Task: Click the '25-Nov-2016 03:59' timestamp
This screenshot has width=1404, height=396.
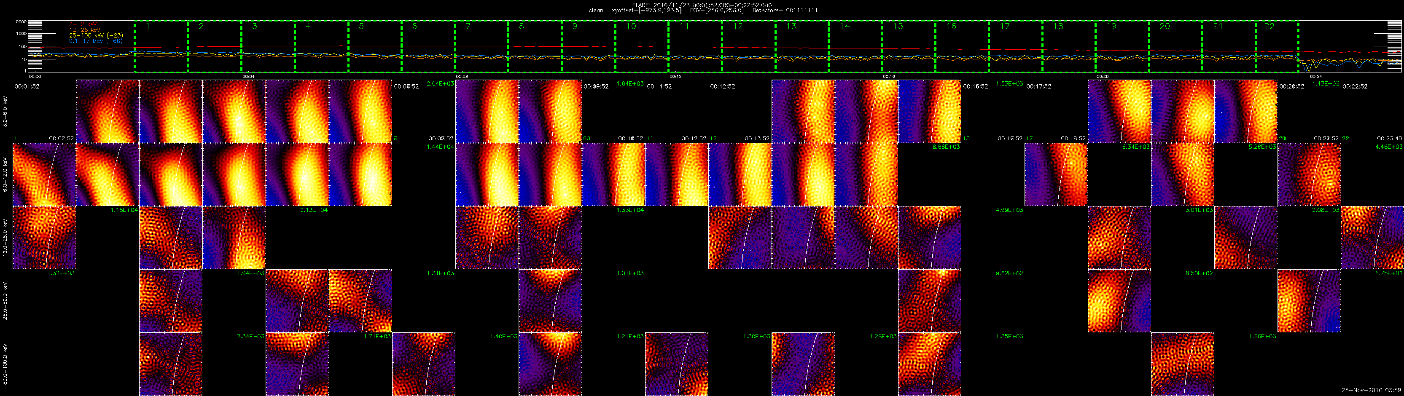Action: click(1371, 390)
